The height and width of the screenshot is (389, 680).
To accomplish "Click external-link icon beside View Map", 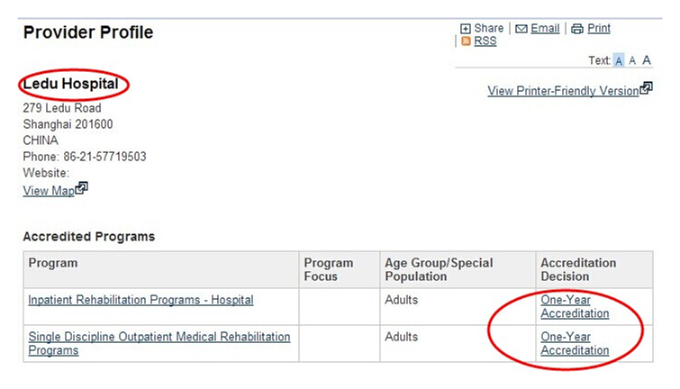I will pos(82,188).
